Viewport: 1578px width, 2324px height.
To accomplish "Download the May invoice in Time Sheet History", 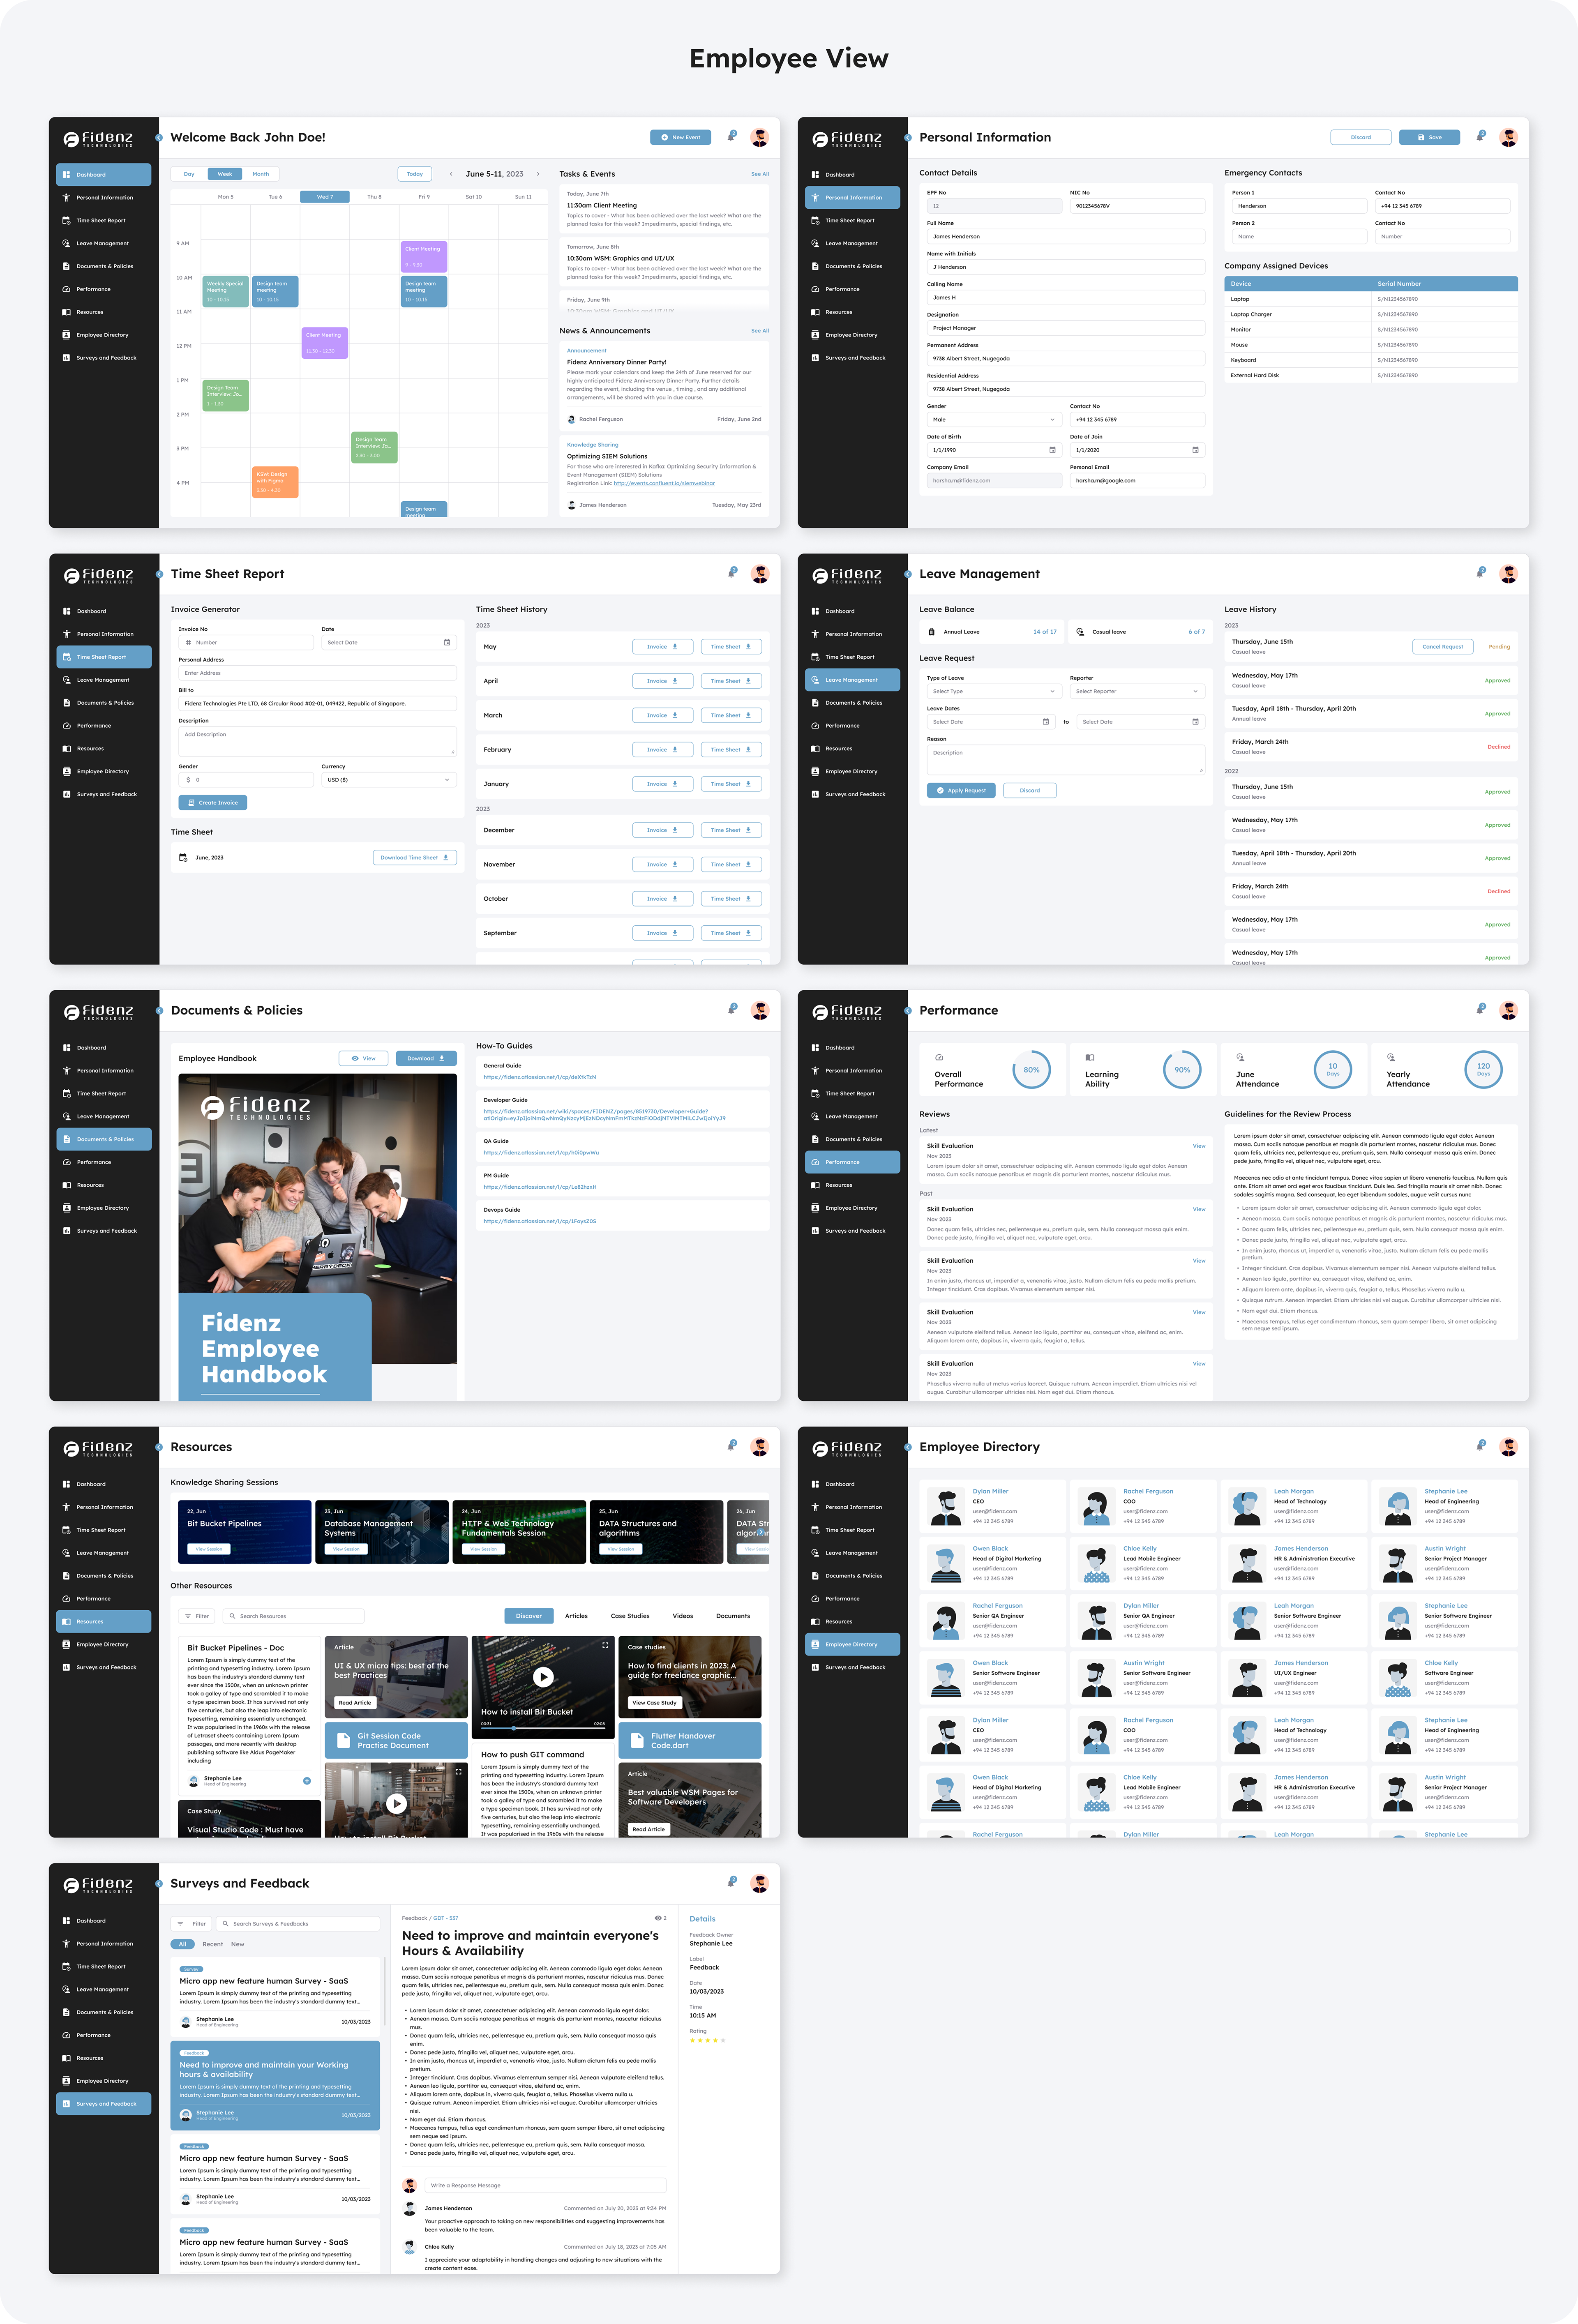I will click(663, 647).
